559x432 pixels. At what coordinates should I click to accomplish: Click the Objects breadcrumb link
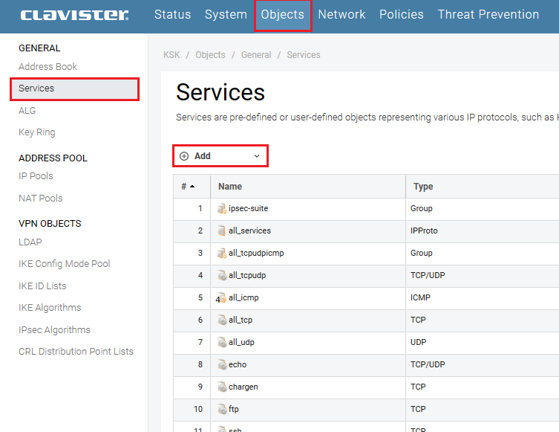[x=210, y=55]
